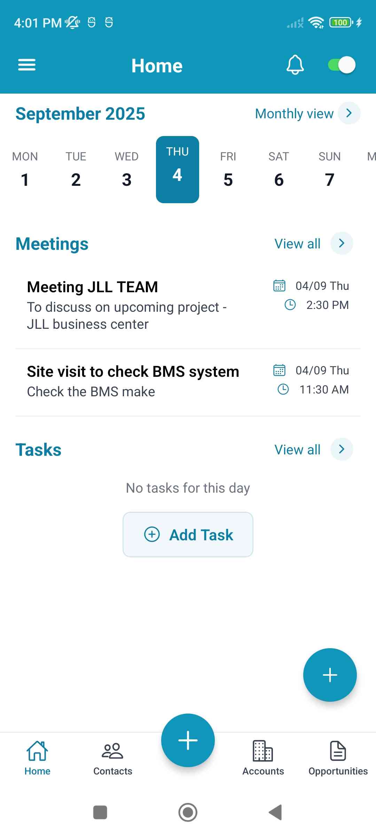The image size is (376, 835).
Task: Open the hamburger navigation menu
Action: [27, 65]
